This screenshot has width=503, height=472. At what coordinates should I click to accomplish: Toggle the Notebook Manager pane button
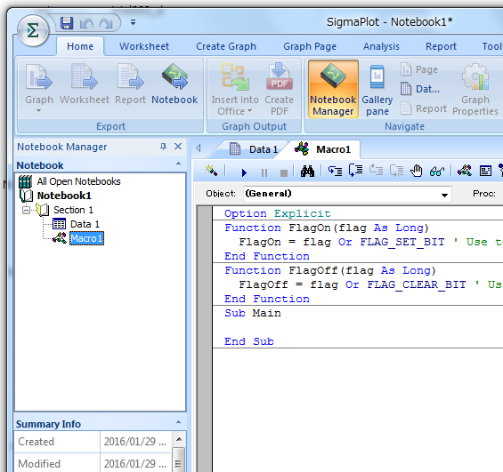tap(333, 89)
